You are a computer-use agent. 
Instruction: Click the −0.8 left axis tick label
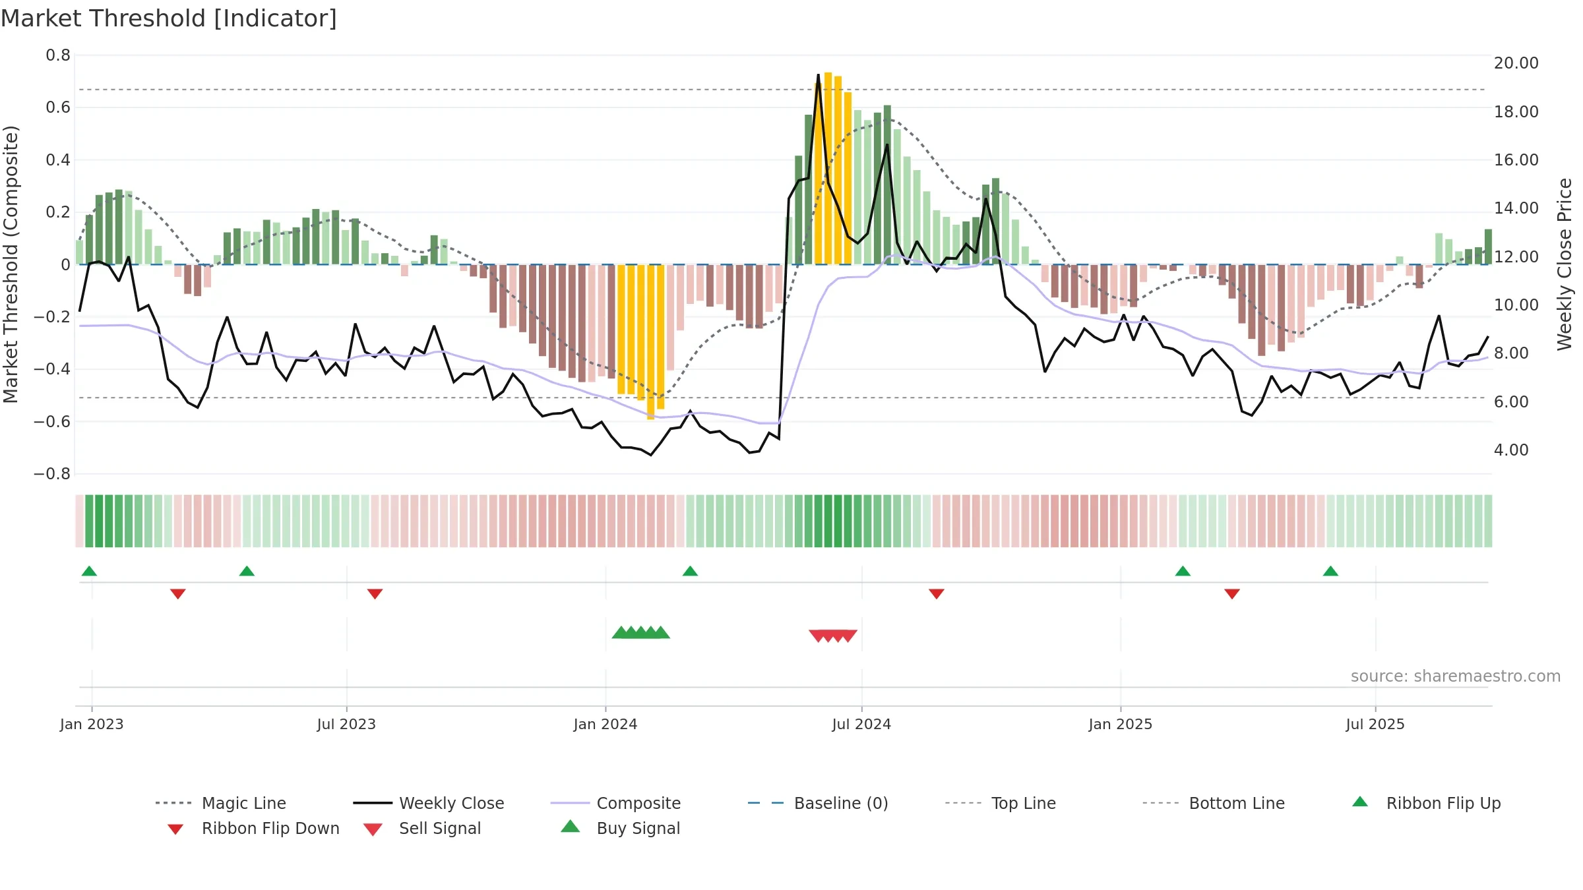tap(52, 474)
